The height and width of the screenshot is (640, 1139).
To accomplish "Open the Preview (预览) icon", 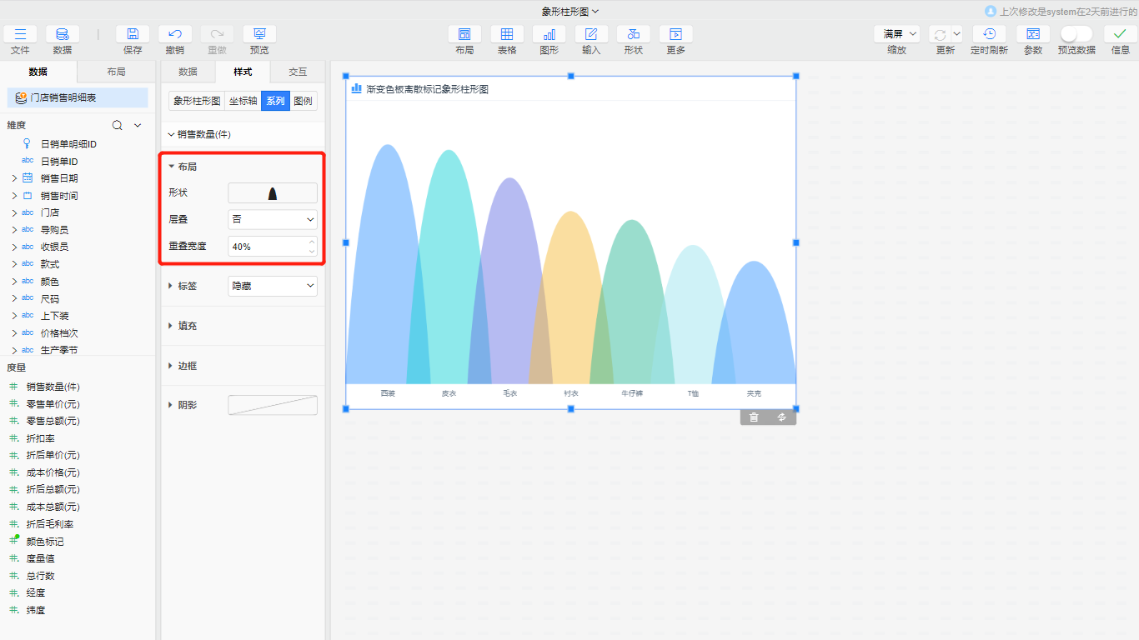I will pyautogui.click(x=259, y=34).
